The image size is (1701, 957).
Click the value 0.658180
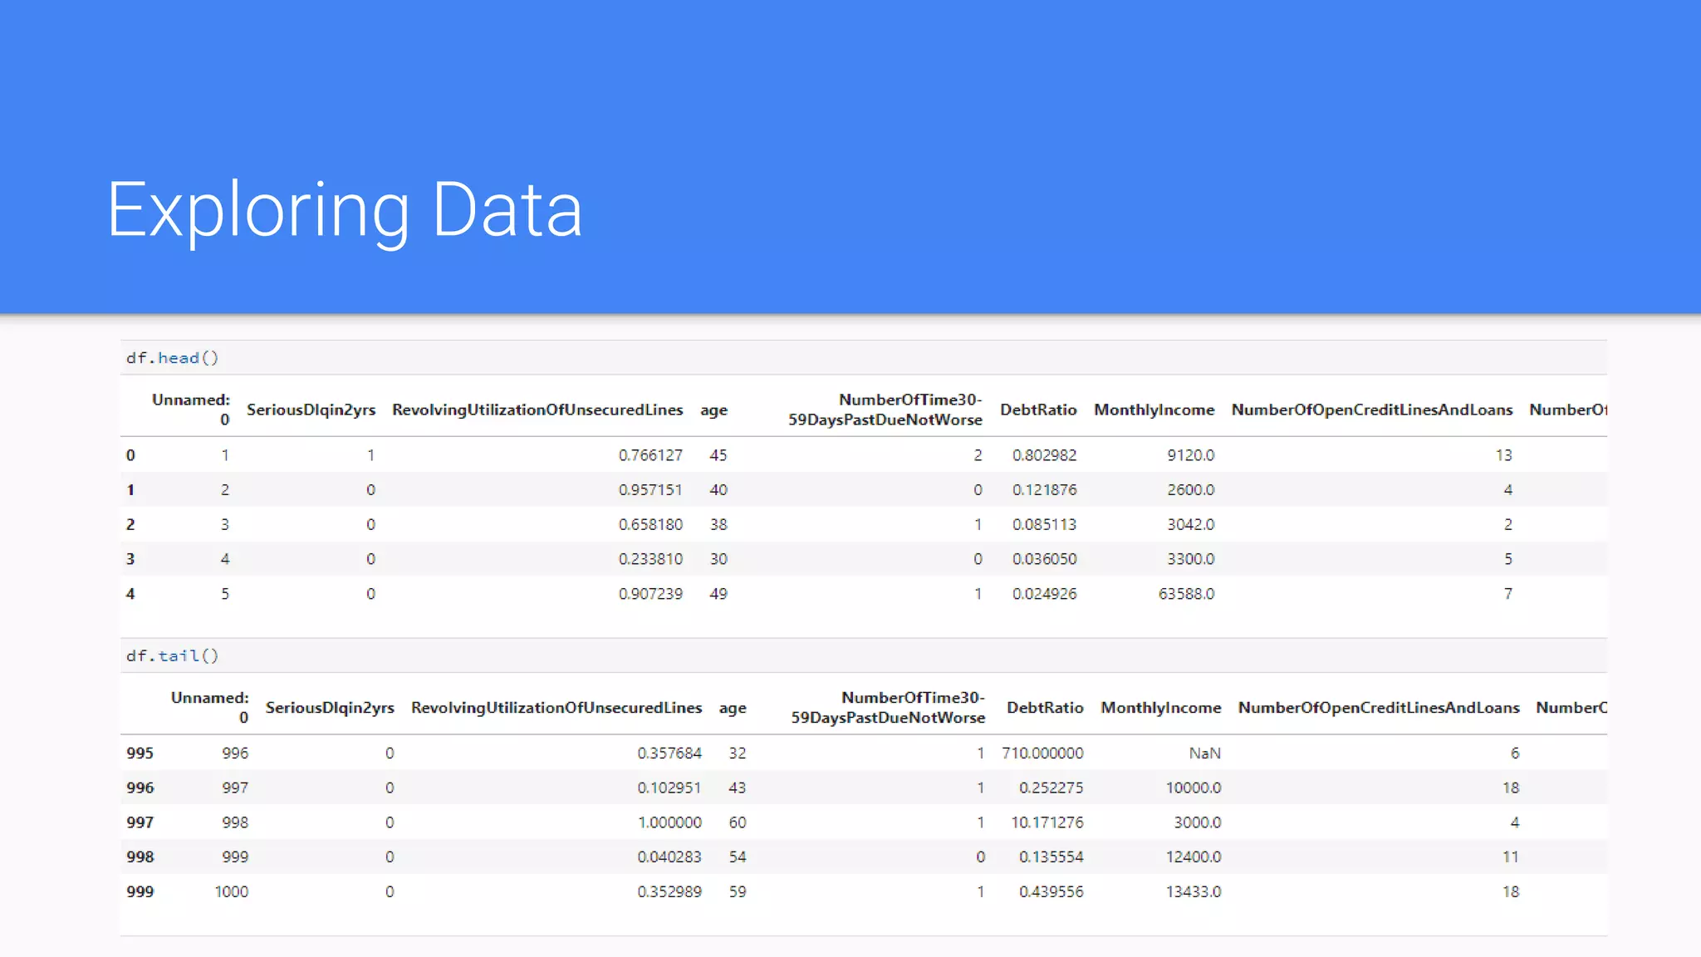click(x=650, y=525)
